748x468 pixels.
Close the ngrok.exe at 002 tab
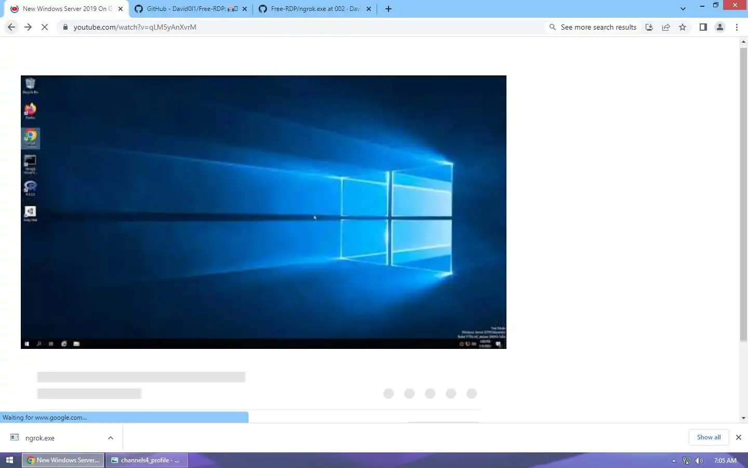click(369, 9)
